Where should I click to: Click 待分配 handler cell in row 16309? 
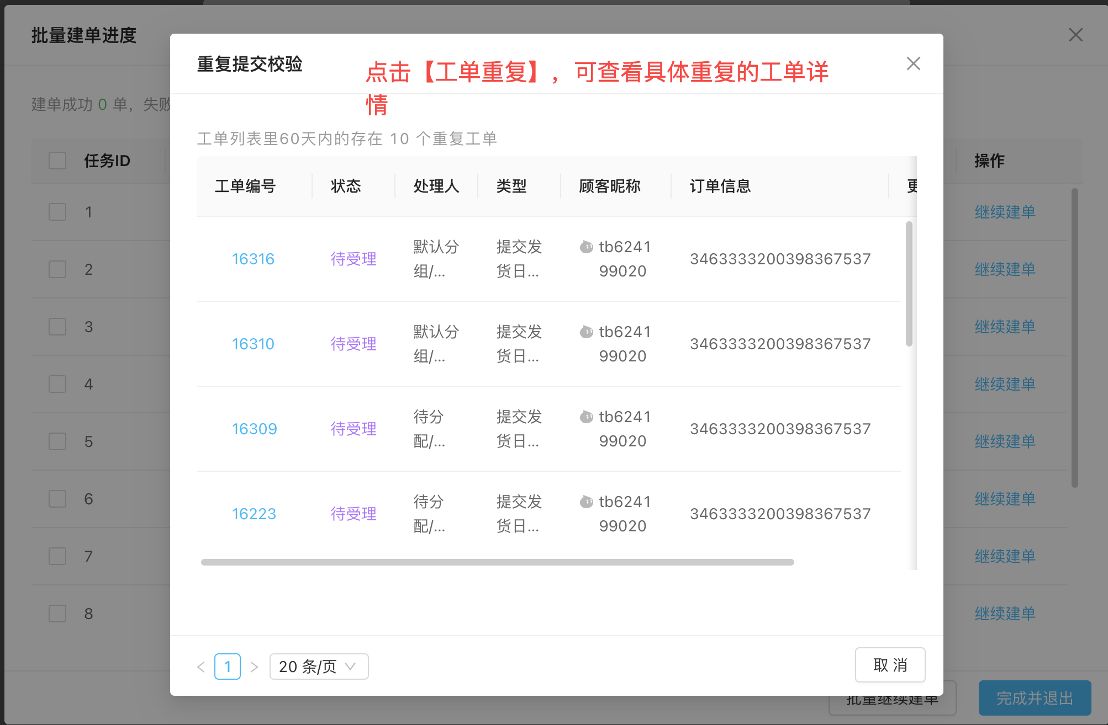click(429, 429)
